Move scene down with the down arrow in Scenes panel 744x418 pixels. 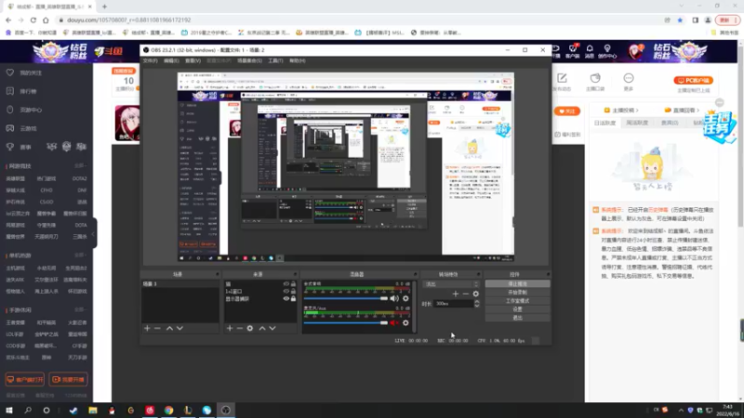point(179,328)
